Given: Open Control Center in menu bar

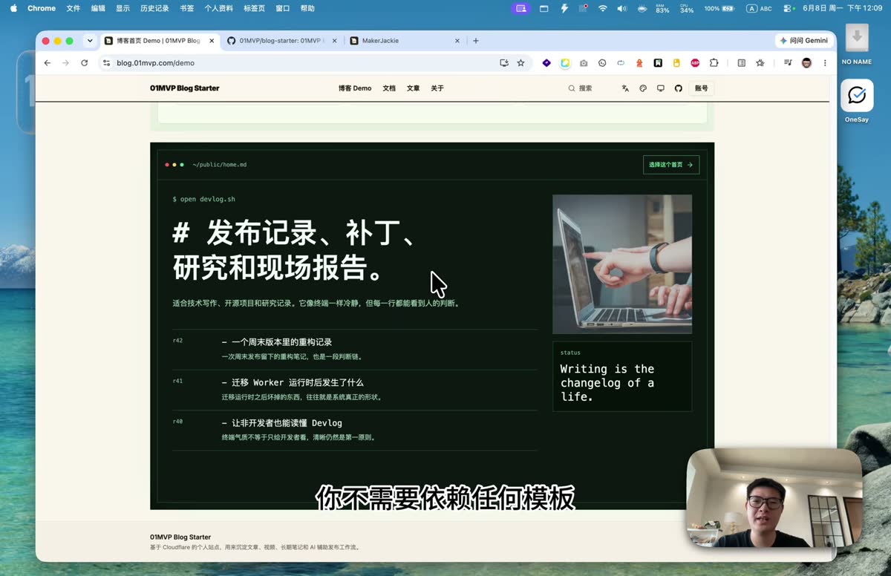Looking at the screenshot, I should pyautogui.click(x=788, y=8).
